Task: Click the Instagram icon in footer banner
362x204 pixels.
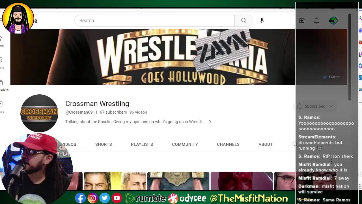Action: [x=92, y=198]
